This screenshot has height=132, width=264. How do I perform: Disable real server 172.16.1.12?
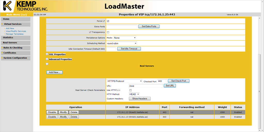pyautogui.click(x=52, y=112)
